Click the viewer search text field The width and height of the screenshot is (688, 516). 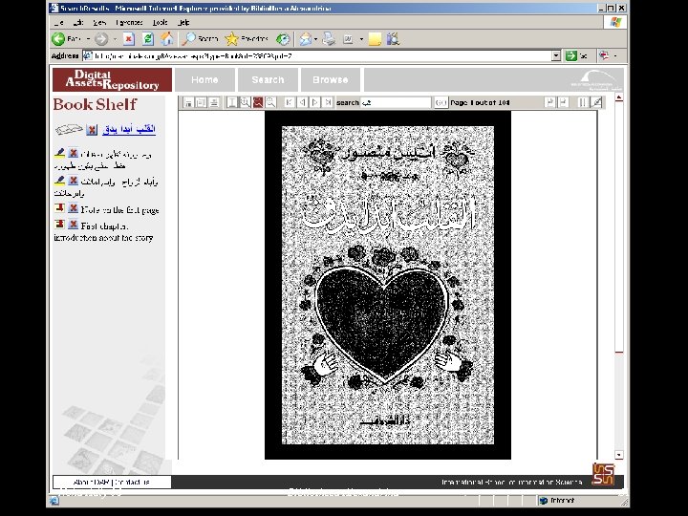point(396,102)
